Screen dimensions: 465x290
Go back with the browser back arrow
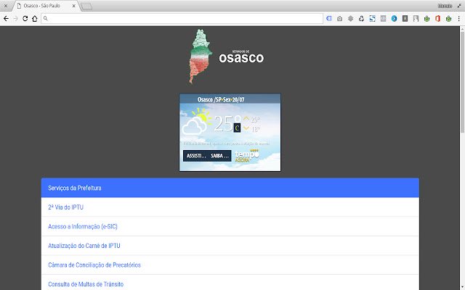pyautogui.click(x=6, y=19)
